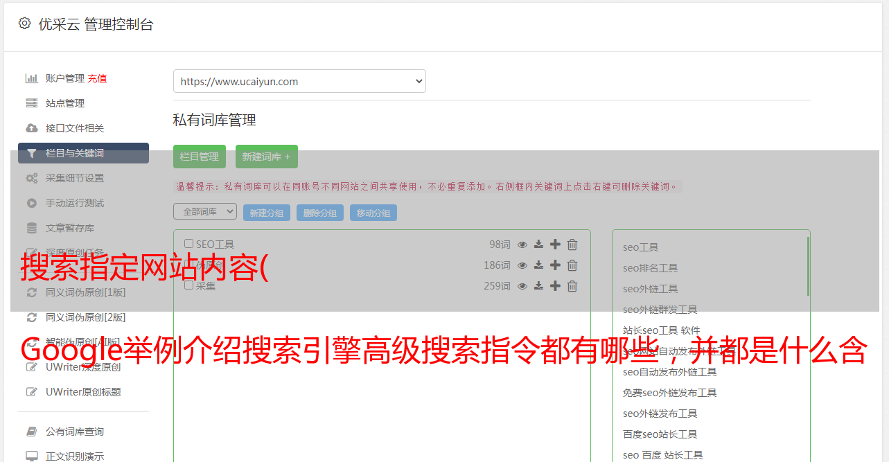Screen dimensions: 889x462
Task: Download the 采集 word library
Action: [538, 286]
